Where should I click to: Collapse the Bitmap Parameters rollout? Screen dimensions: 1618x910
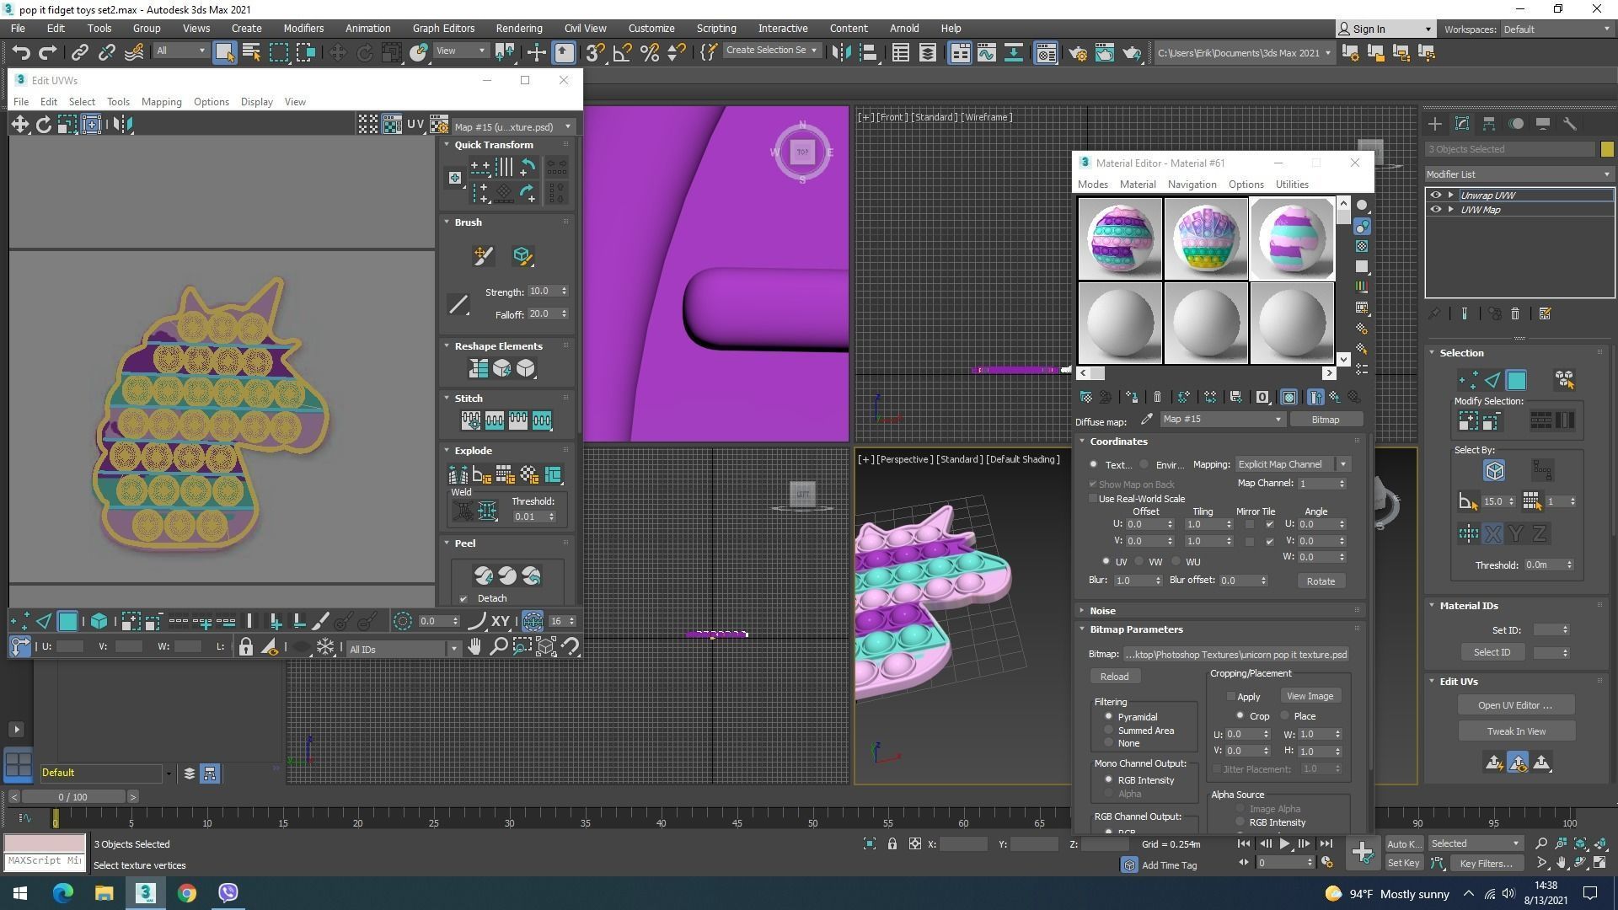click(1135, 629)
